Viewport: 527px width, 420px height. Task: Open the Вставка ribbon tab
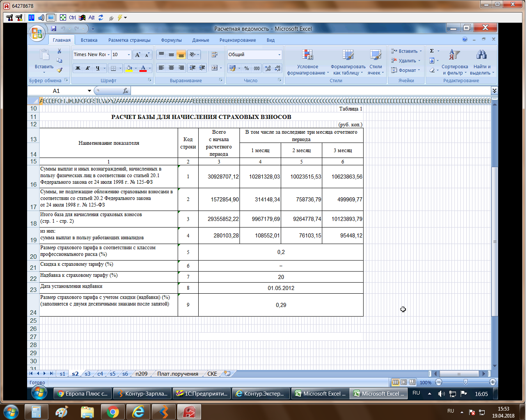(x=89, y=40)
